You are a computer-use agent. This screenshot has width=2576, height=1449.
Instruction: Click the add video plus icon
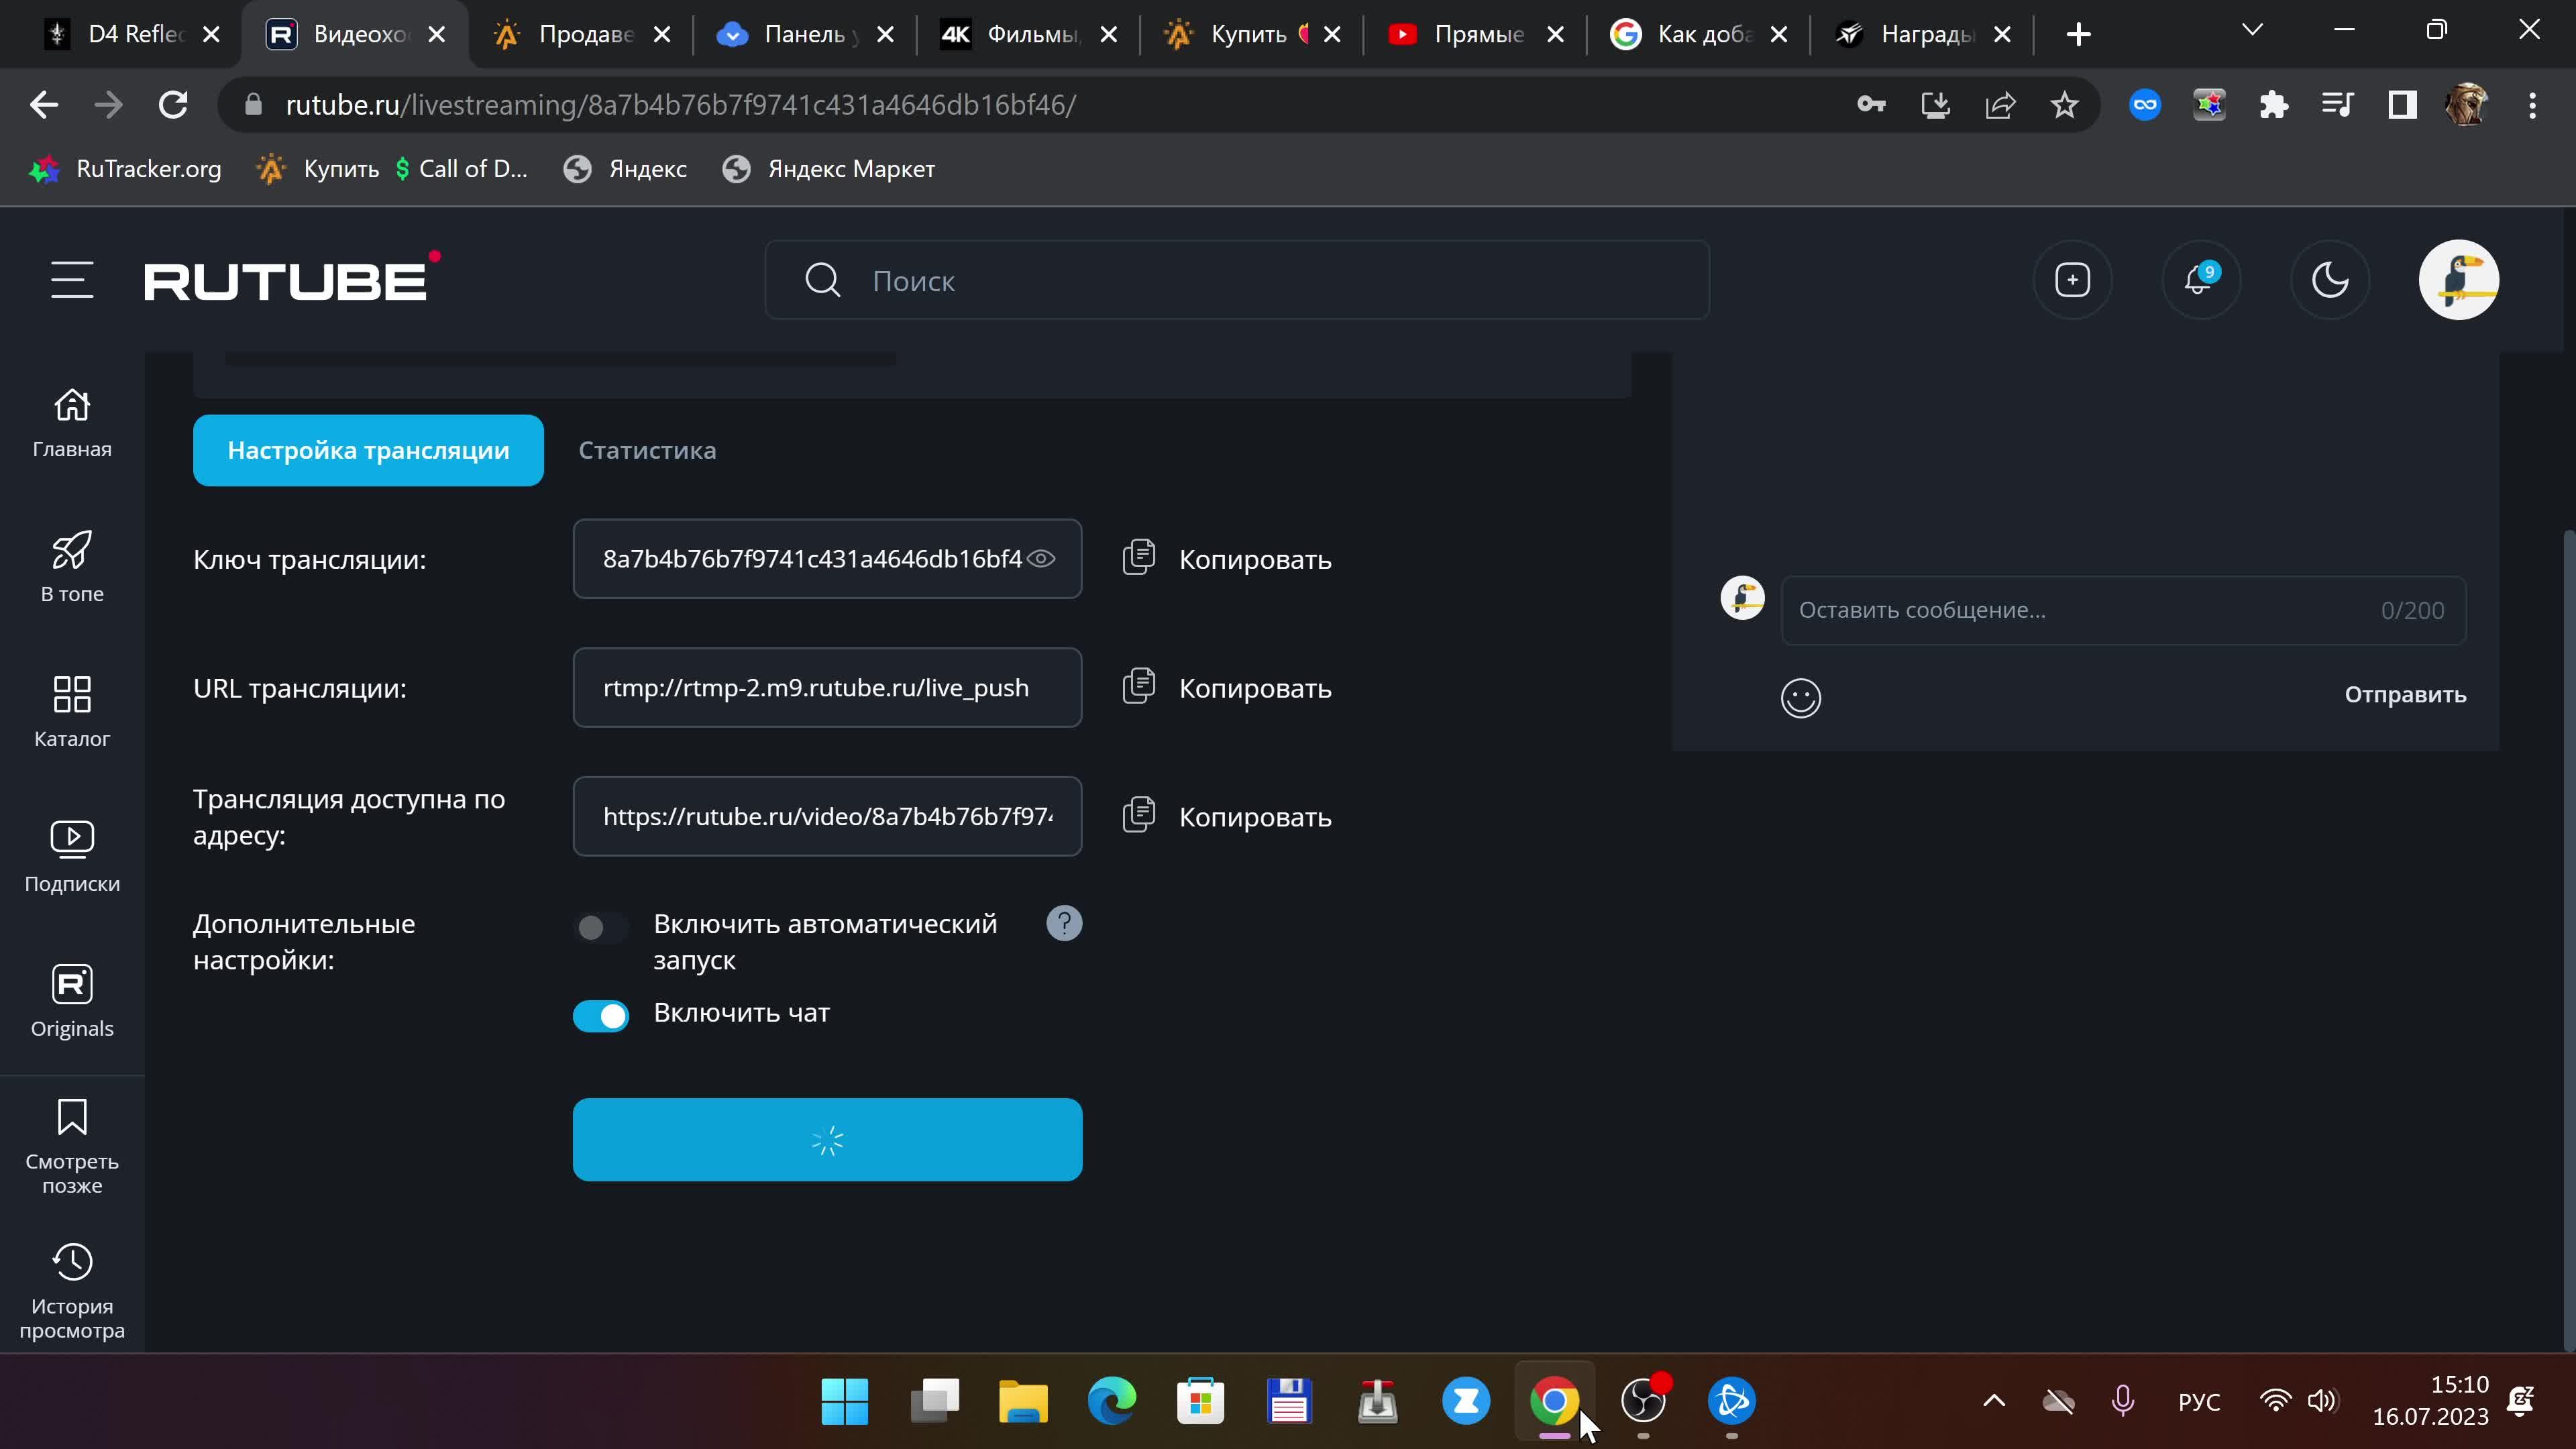tap(2072, 280)
